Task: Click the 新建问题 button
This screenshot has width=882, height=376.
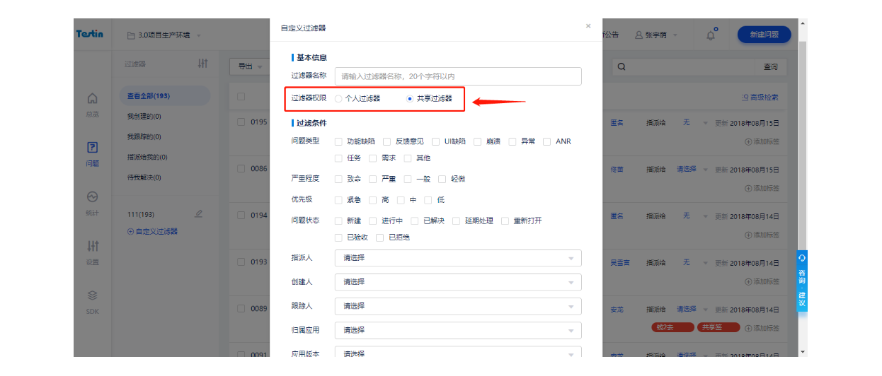Action: click(764, 35)
